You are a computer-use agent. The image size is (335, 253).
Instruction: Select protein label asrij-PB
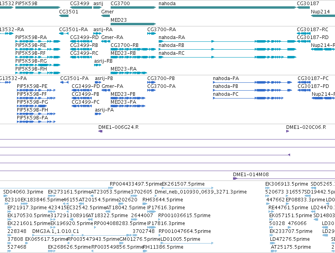coord(104,78)
